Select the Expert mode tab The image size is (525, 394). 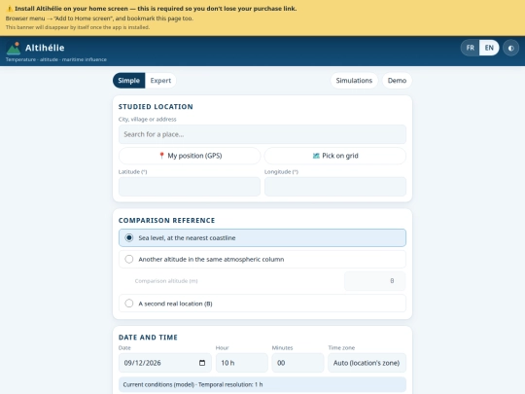[x=160, y=81]
